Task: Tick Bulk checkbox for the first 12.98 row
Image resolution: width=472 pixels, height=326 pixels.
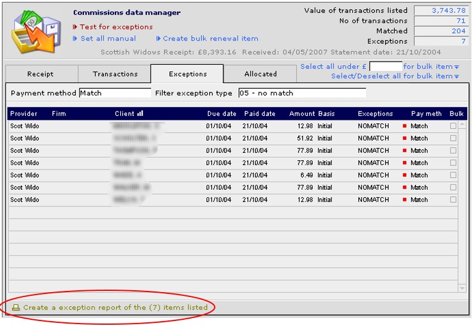Action: (x=453, y=126)
